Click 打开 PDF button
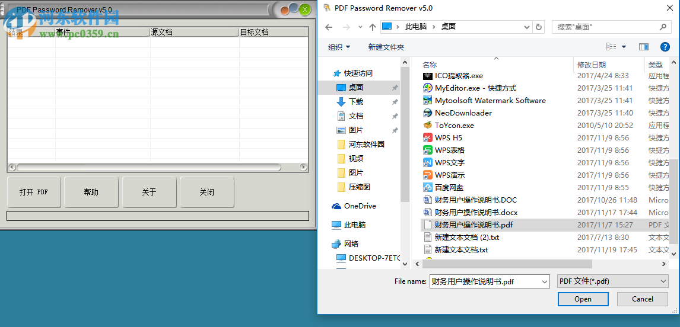 34,192
